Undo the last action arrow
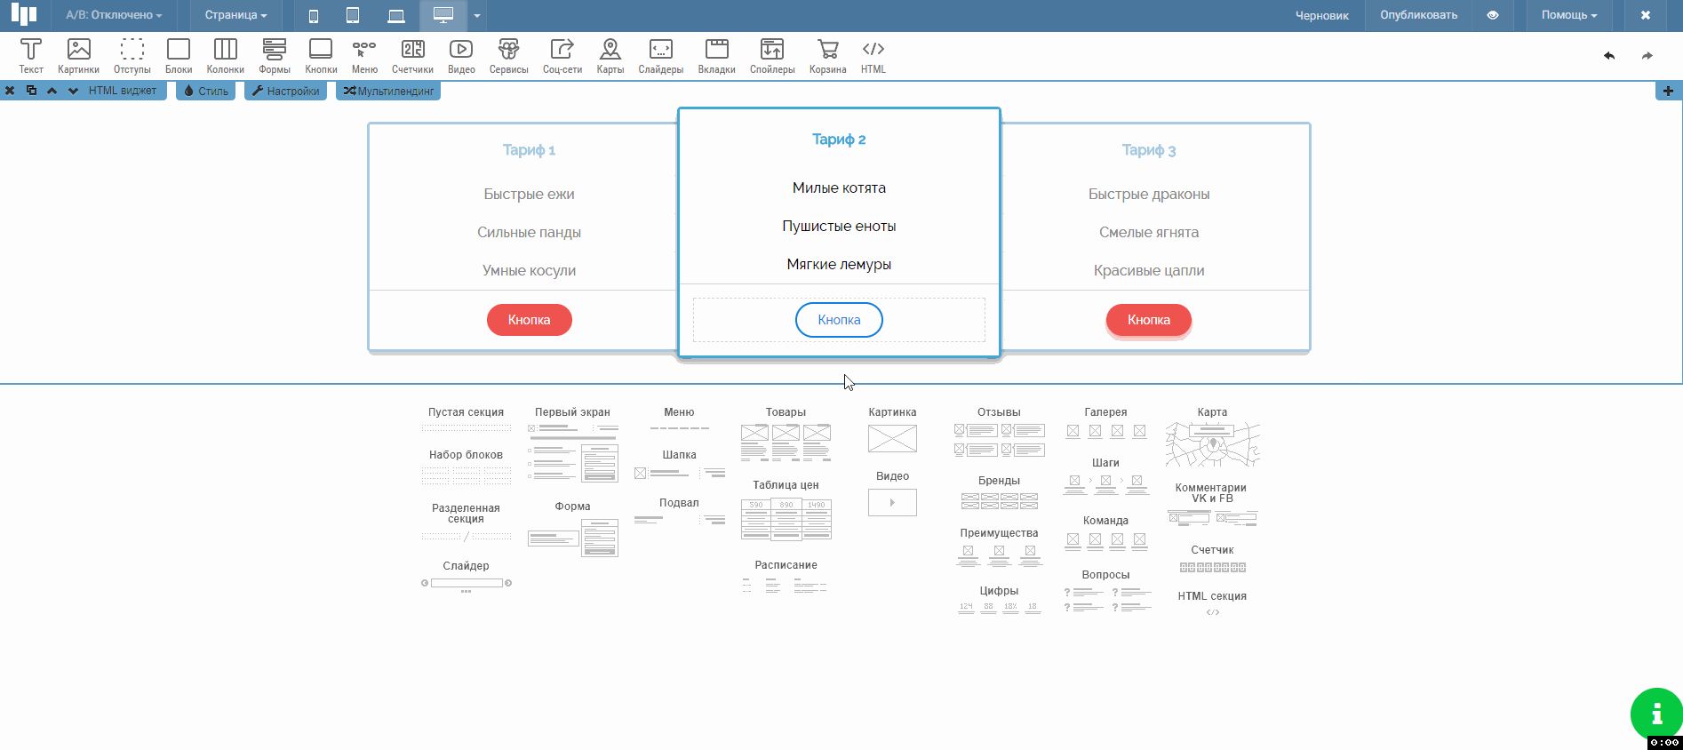Viewport: 1683px width, 750px height. click(1609, 56)
